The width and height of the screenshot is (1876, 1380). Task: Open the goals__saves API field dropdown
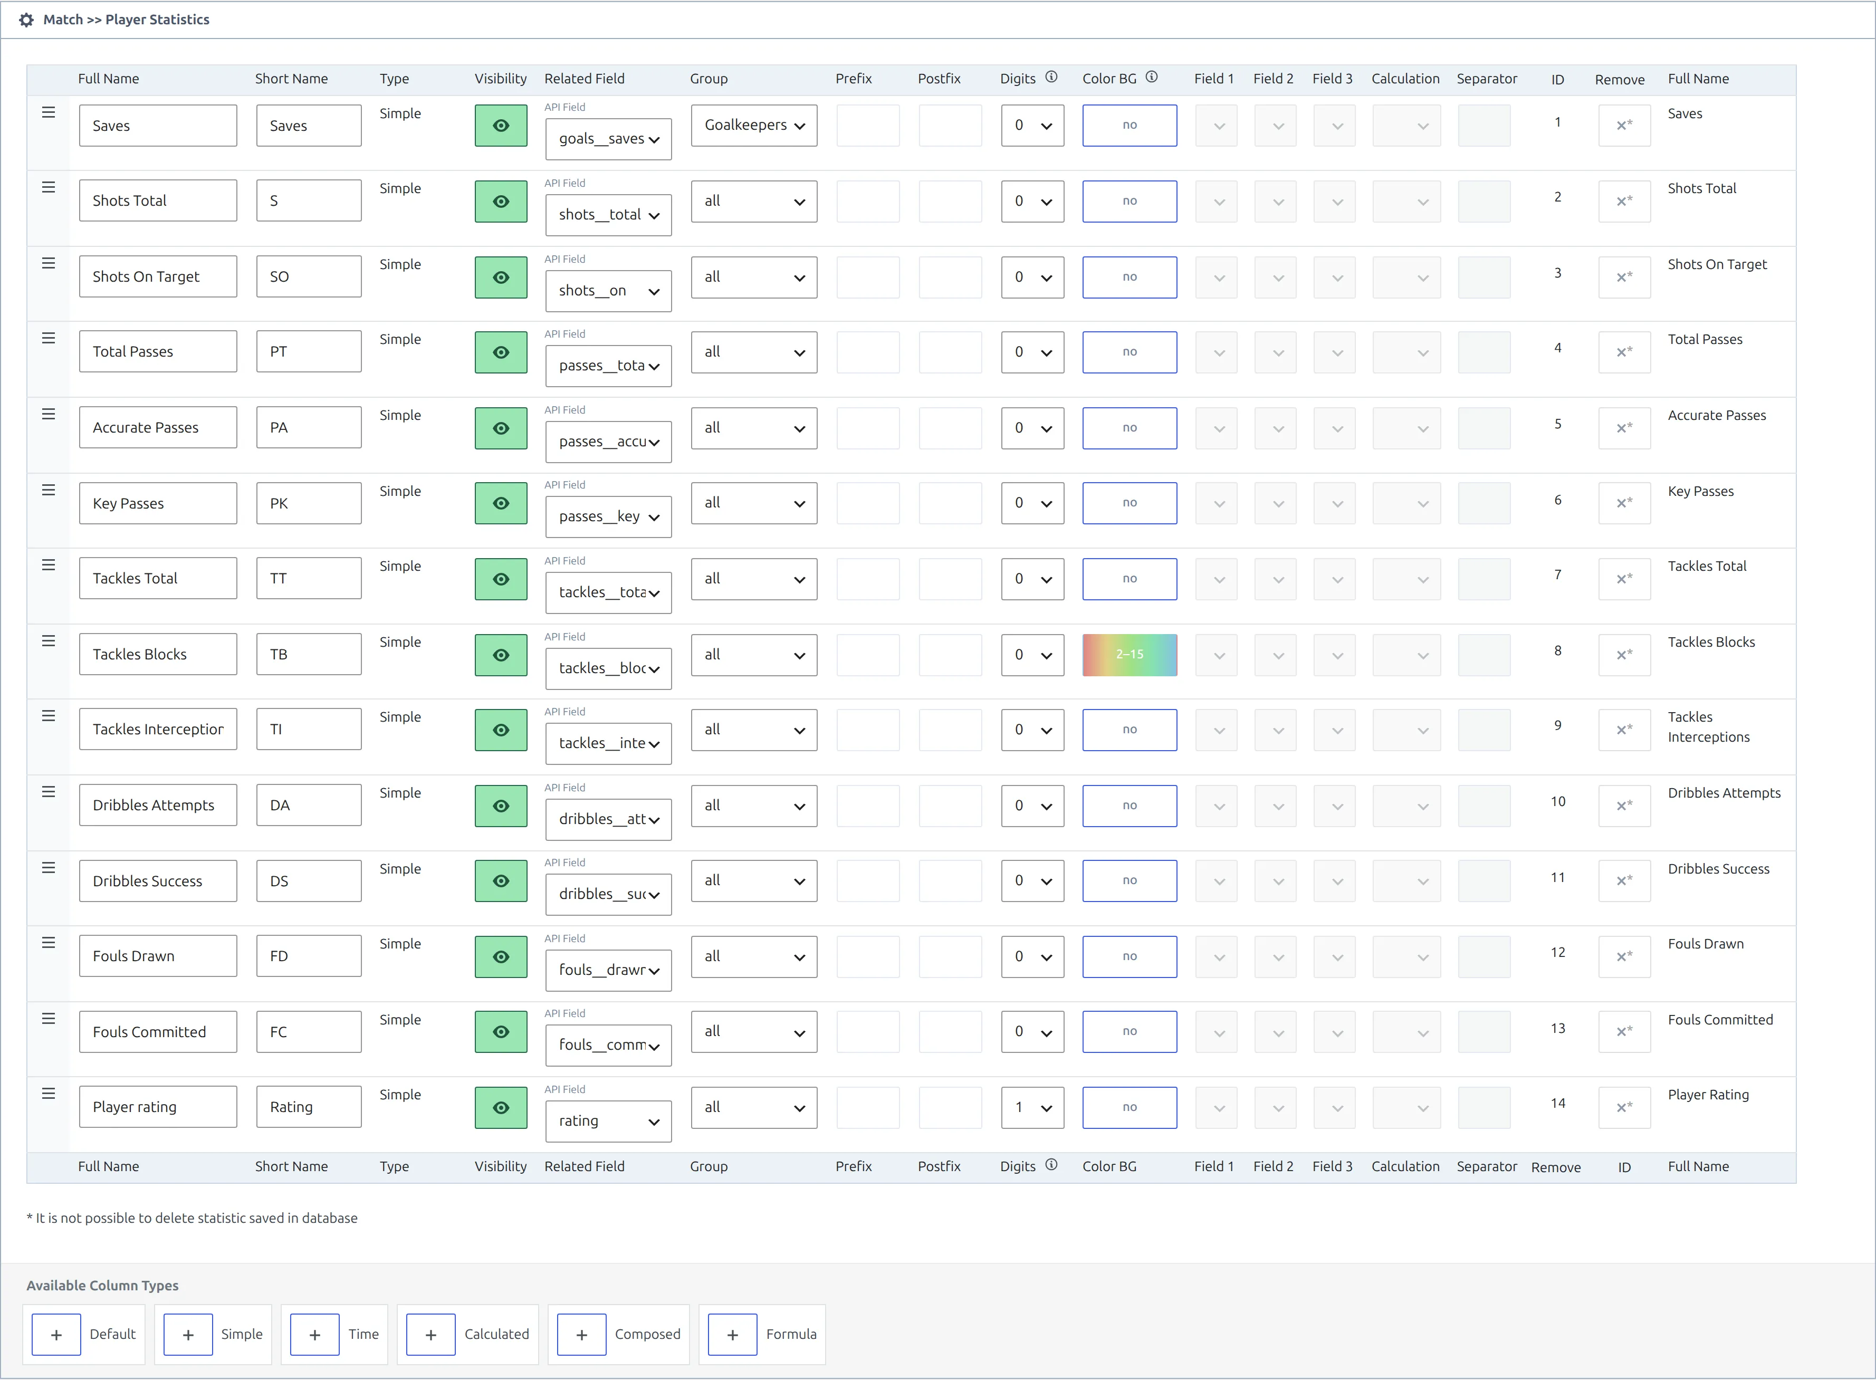pyautogui.click(x=609, y=139)
